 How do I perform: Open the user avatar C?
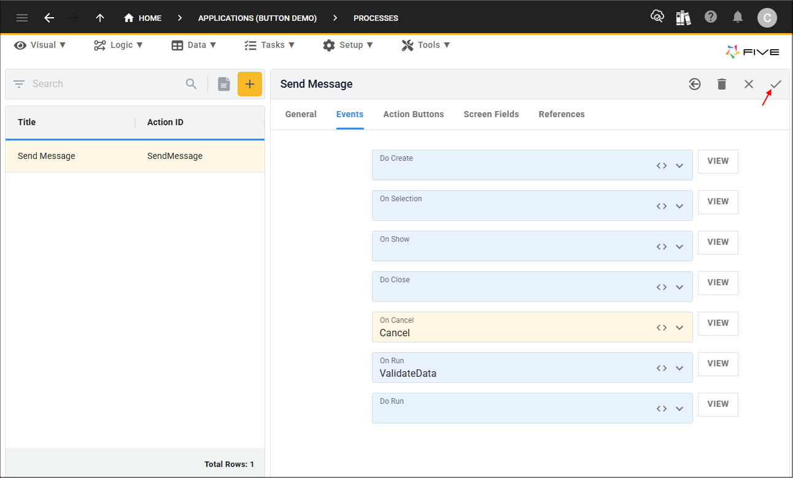(x=767, y=18)
